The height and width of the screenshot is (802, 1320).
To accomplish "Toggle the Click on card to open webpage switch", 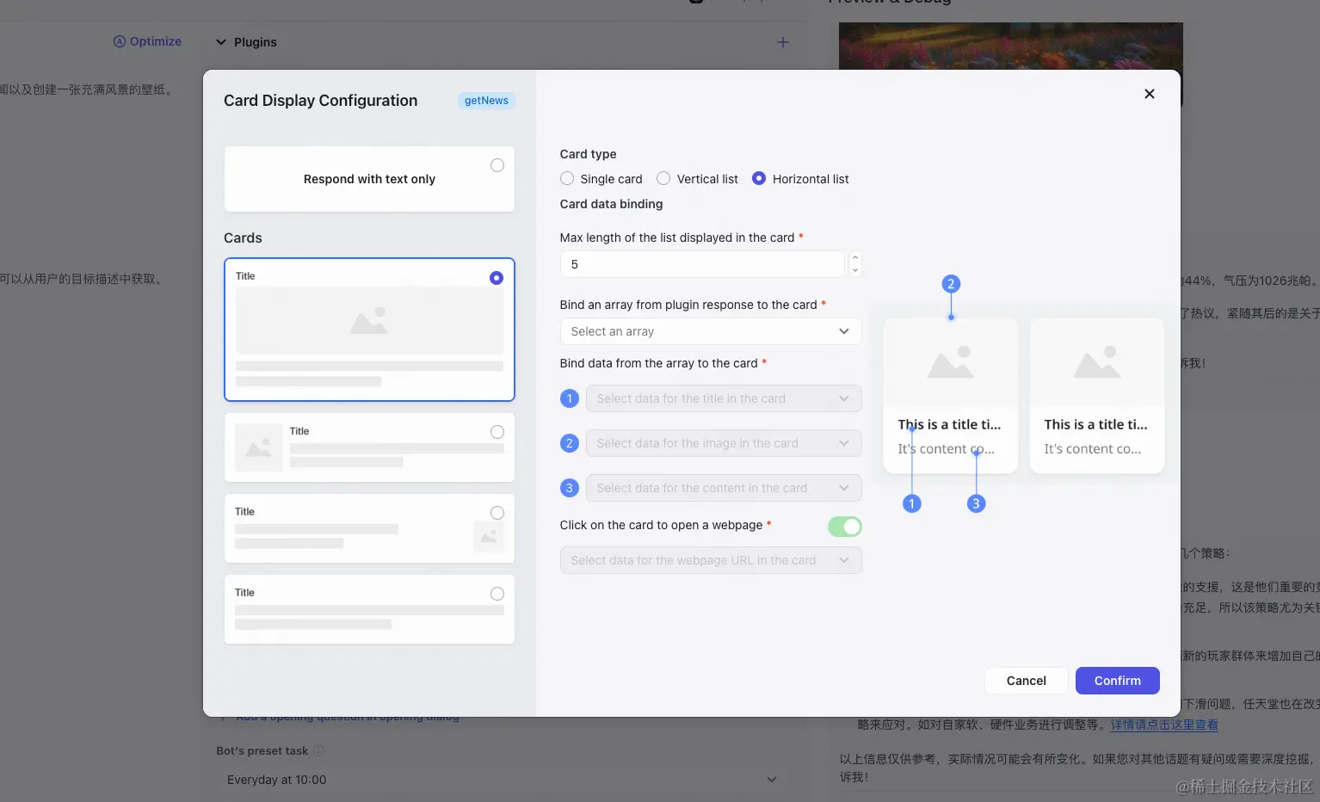I will point(844,527).
